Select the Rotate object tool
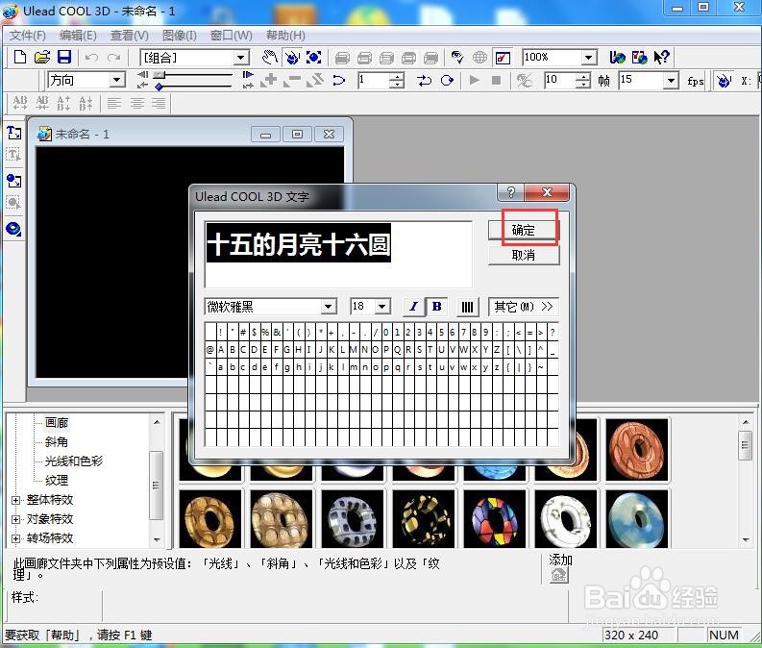The width and height of the screenshot is (762, 648). pyautogui.click(x=292, y=58)
